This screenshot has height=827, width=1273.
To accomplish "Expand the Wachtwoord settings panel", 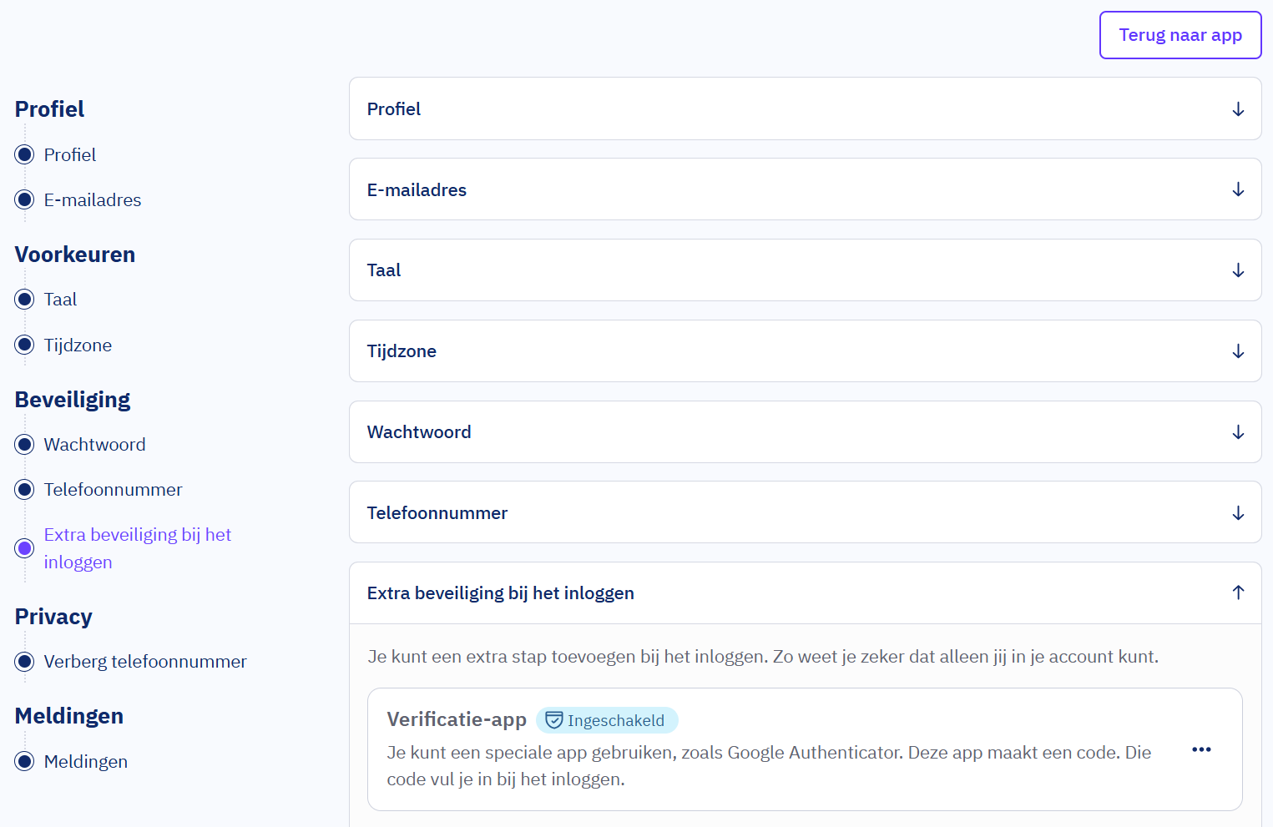I will [1238, 431].
